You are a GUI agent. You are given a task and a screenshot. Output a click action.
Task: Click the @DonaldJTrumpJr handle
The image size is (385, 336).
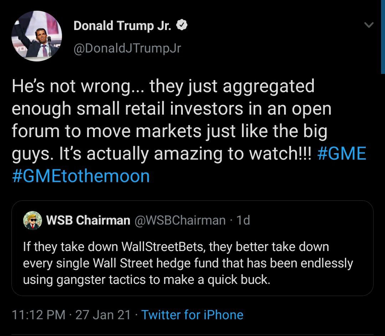[x=127, y=49]
